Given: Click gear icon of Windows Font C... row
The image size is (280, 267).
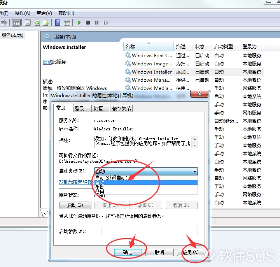Looking at the screenshot, I should [128, 55].
